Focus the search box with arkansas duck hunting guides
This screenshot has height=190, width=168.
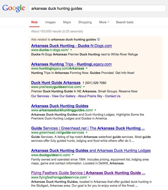point(97,8)
